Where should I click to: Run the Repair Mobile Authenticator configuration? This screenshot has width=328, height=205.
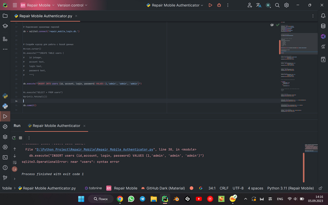209,5
